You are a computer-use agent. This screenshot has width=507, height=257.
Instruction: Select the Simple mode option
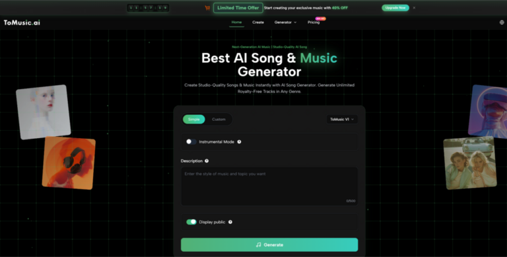pos(193,120)
